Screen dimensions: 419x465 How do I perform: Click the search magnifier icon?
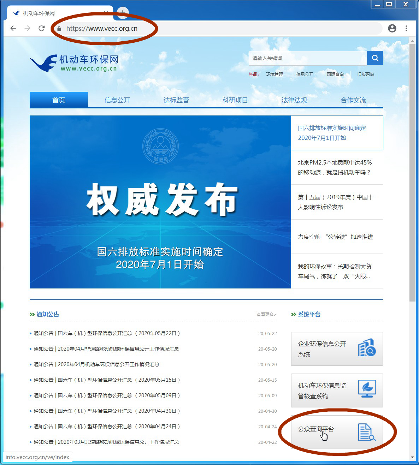375,58
